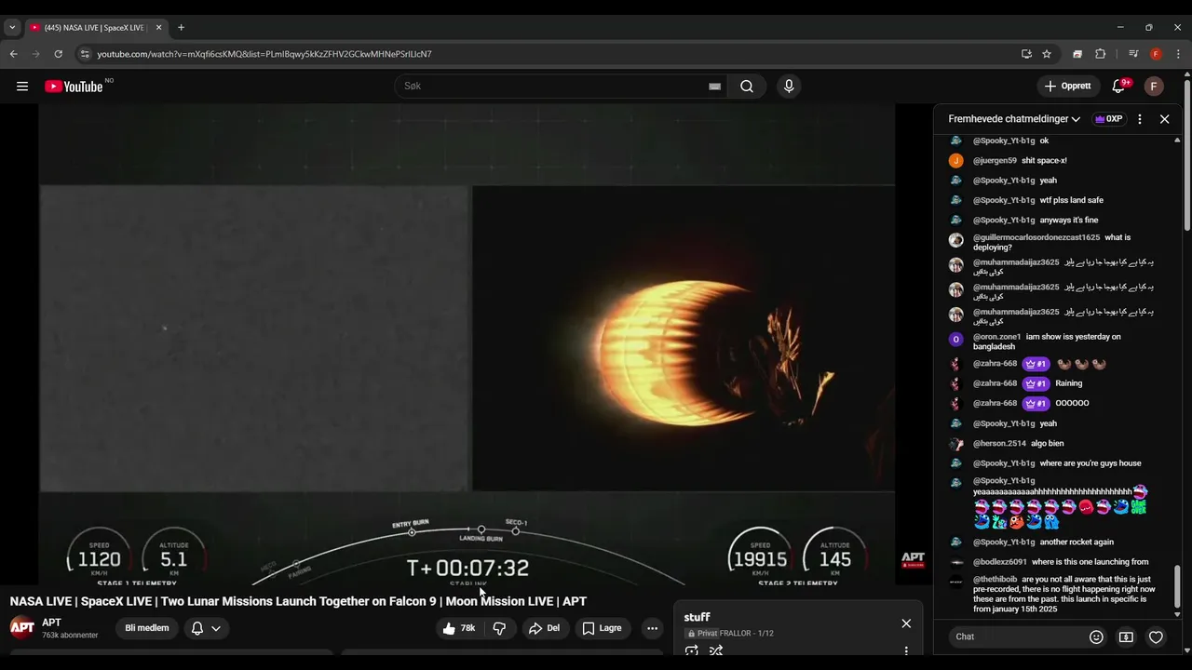Open a new browser tab
The width and height of the screenshot is (1192, 670).
[x=181, y=27]
